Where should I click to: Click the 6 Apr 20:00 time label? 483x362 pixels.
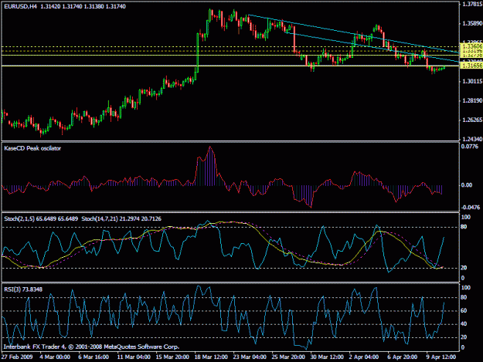pyautogui.click(x=403, y=357)
